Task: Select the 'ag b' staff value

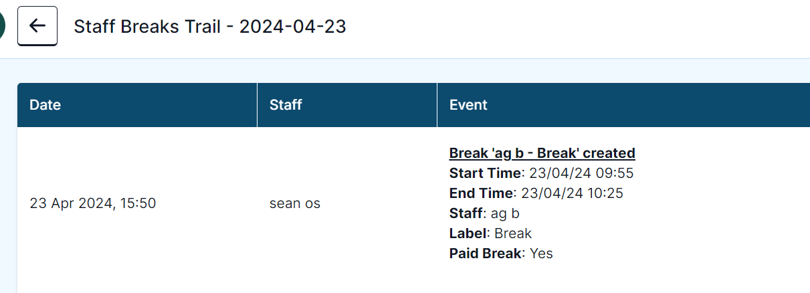Action: pos(505,213)
